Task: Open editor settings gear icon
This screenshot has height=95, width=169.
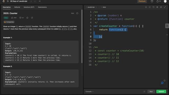Action: (161, 7)
